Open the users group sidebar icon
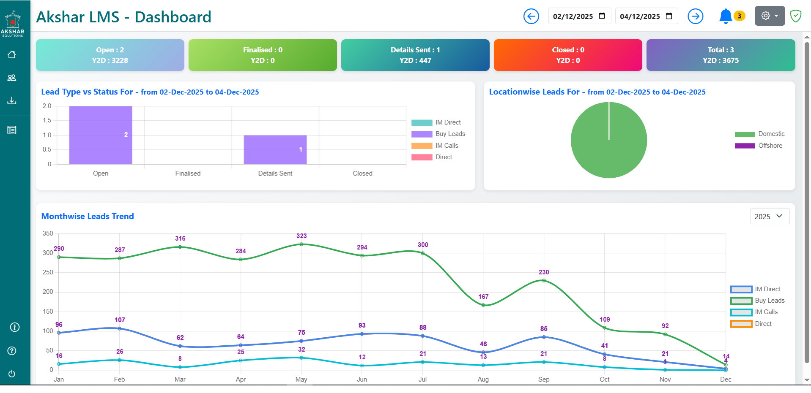The width and height of the screenshot is (811, 393). [x=12, y=78]
